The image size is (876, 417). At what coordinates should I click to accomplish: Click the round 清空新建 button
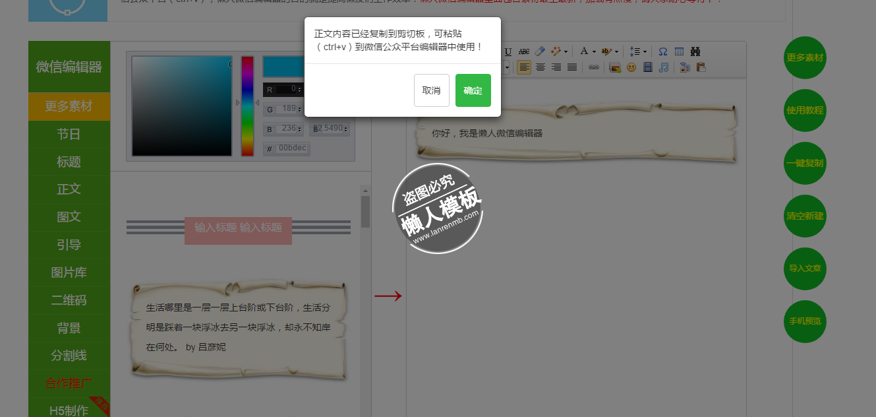click(x=805, y=216)
